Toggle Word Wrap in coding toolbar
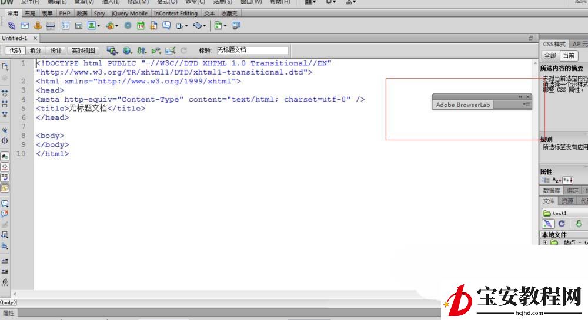 click(x=5, y=177)
